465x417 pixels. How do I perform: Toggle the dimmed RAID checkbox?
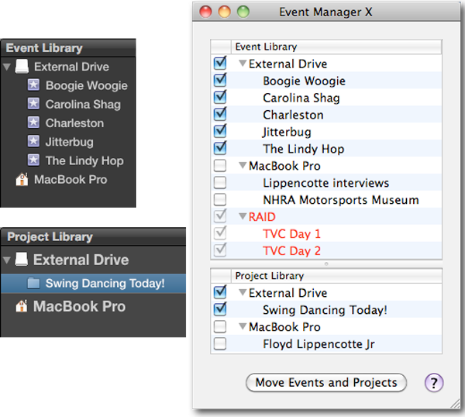tap(220, 216)
